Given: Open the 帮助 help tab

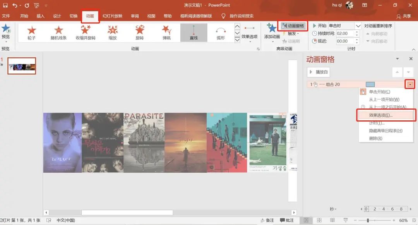Looking at the screenshot, I should (168, 16).
